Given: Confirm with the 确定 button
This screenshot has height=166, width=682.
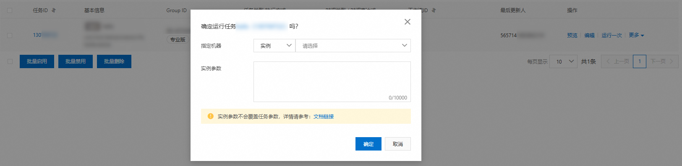Looking at the screenshot, I should click(x=368, y=144).
